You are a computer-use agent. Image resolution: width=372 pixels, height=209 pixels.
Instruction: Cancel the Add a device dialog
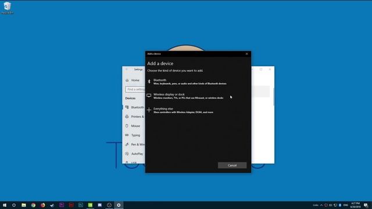[x=232, y=165]
